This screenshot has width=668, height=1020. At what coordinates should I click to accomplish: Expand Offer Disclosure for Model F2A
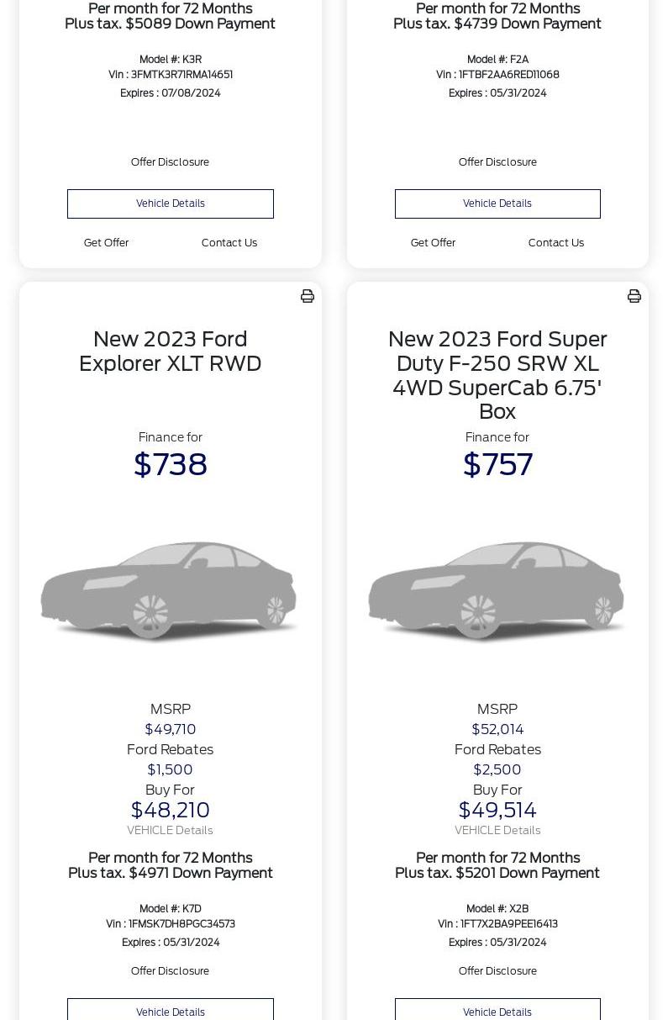click(497, 162)
